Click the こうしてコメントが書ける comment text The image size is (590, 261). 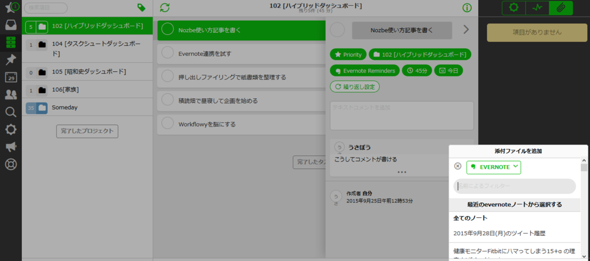[366, 159]
